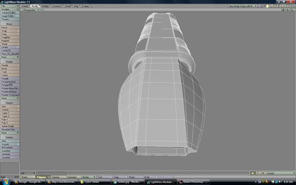
Task: Click the W weight map button
Action: [253, 173]
